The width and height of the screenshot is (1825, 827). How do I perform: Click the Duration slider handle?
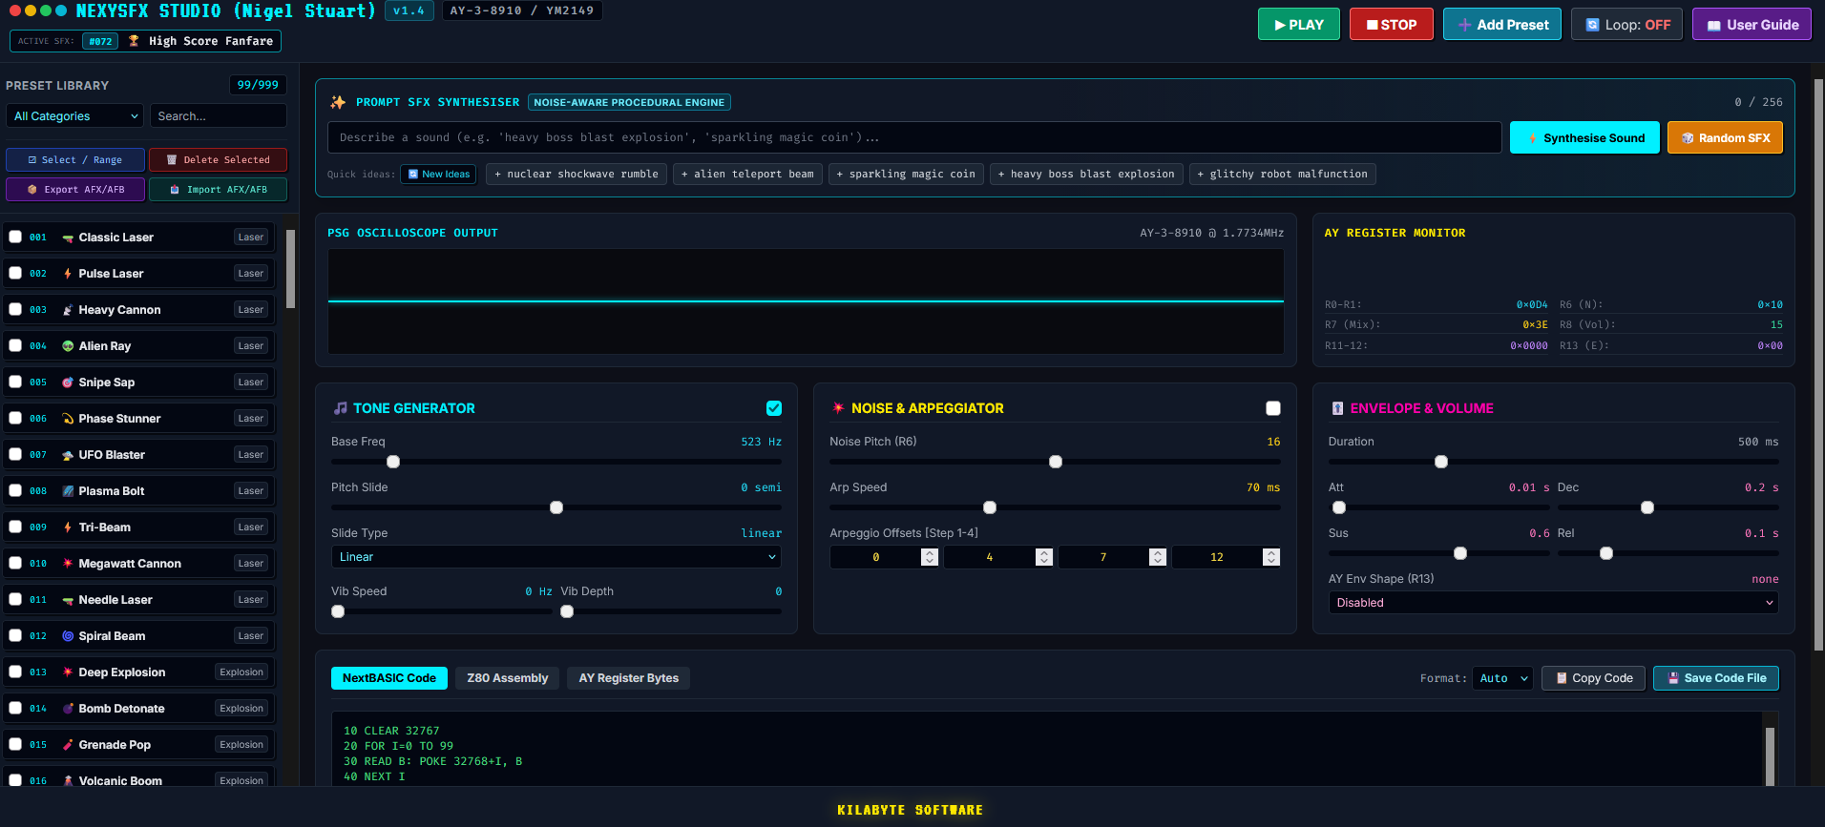pyautogui.click(x=1441, y=462)
